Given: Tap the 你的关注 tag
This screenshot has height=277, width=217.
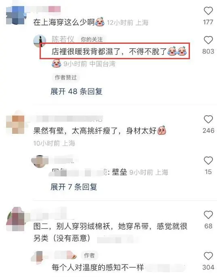Looking at the screenshot, I should click(91, 39).
